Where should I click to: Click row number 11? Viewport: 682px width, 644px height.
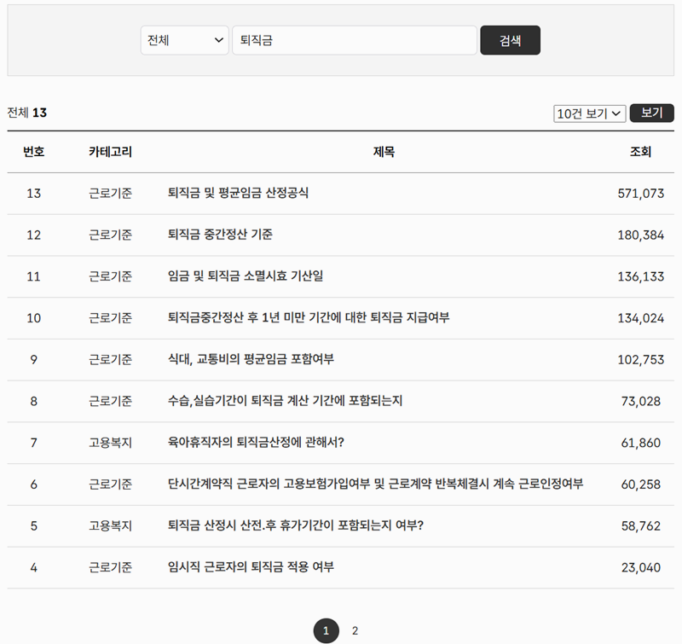pos(33,276)
